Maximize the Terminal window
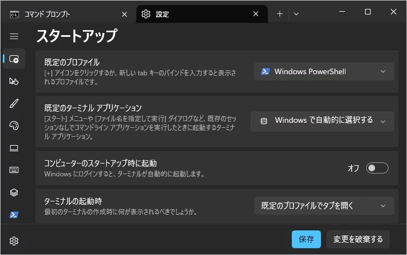 367,12
